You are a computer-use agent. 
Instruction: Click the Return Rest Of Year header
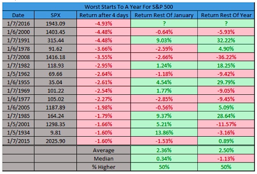[x=226, y=15]
